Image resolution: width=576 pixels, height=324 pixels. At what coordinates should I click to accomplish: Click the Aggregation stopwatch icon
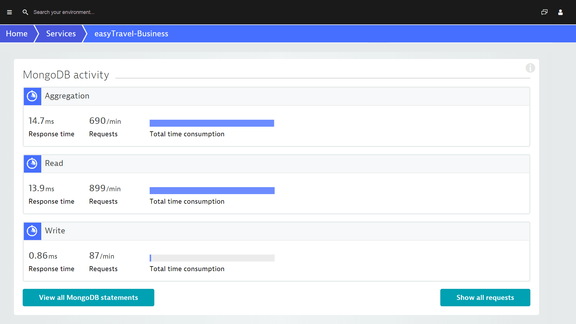click(x=32, y=96)
